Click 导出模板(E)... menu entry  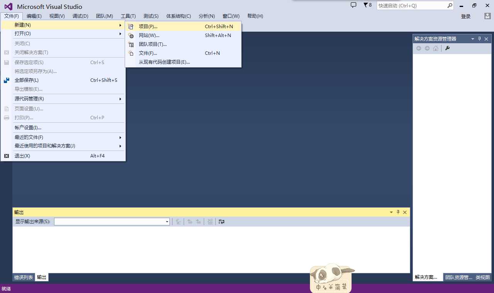pos(63,89)
